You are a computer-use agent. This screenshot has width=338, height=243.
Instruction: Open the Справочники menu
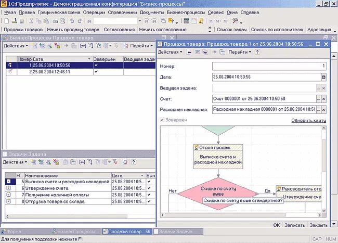click(x=122, y=12)
